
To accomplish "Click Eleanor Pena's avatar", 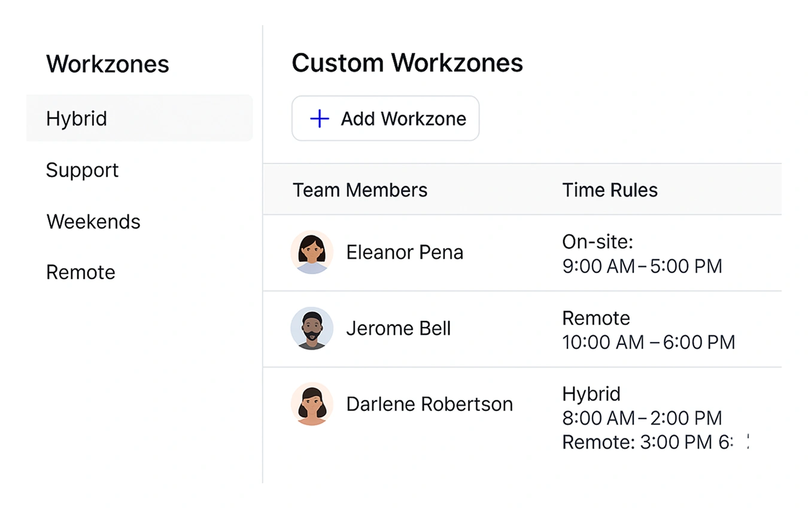I will [x=312, y=252].
